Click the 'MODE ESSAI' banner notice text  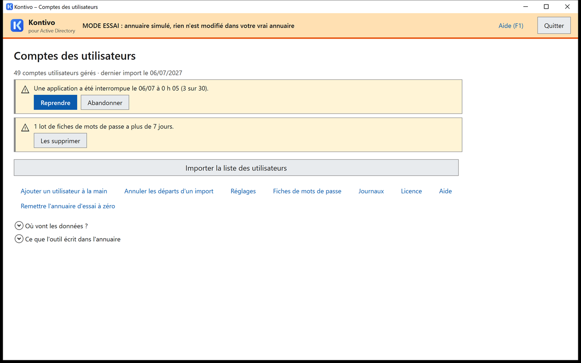click(x=188, y=26)
